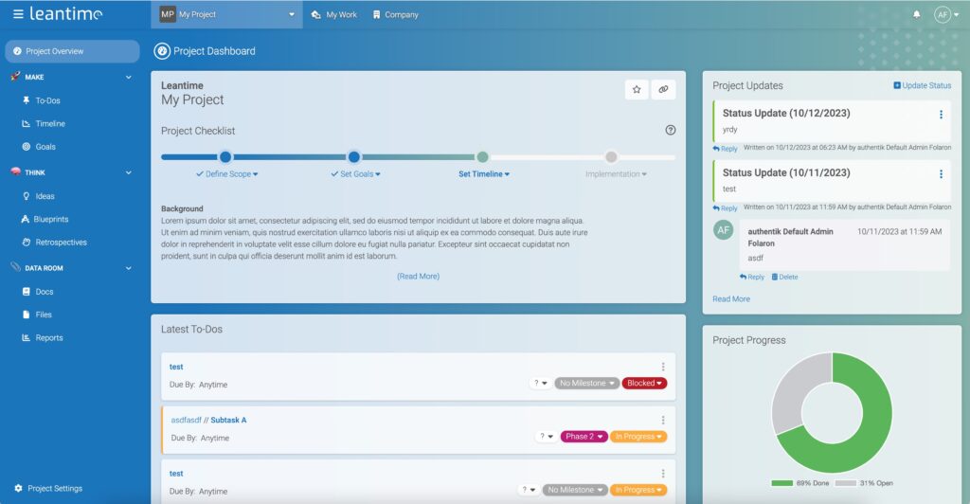Screen dimensions: 970x504
Task: Click the checklist help question mark icon
Action: [671, 131]
